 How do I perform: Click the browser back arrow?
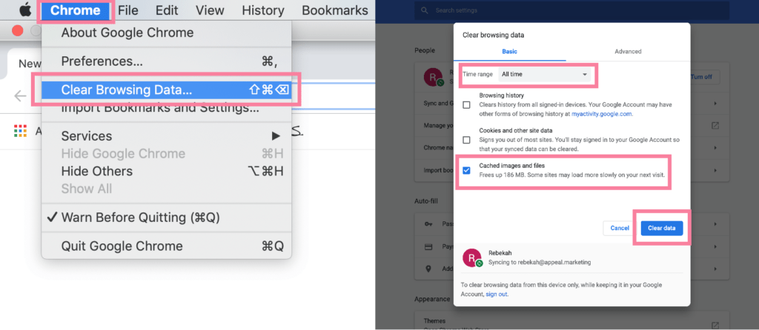pos(20,95)
